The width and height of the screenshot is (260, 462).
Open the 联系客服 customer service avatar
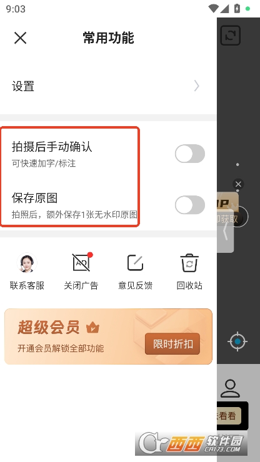click(27, 263)
